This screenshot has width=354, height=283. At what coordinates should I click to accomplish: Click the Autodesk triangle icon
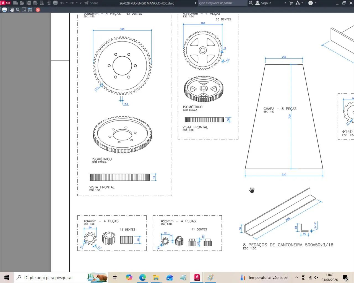click(x=298, y=3)
